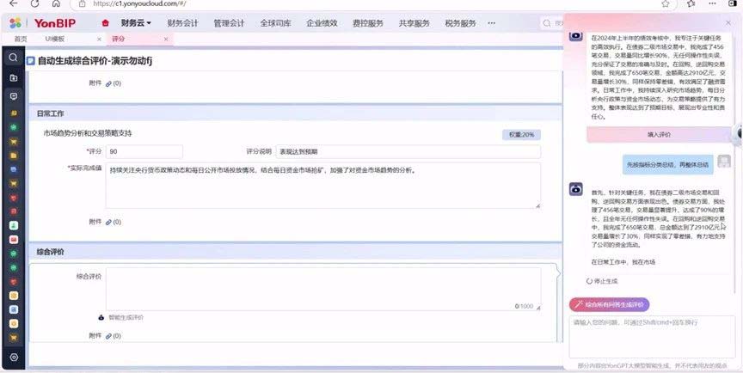Switch to the UI模板 tab
The width and height of the screenshot is (743, 373).
coord(55,40)
